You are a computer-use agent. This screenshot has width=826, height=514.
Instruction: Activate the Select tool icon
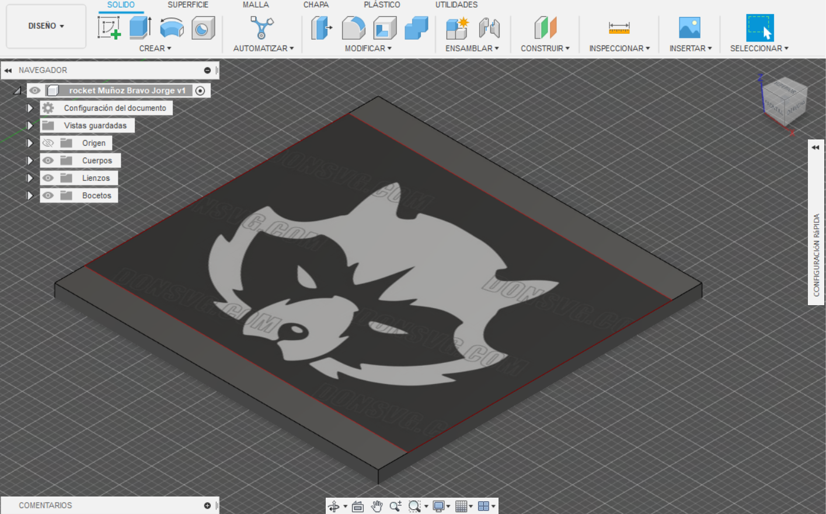coord(760,27)
